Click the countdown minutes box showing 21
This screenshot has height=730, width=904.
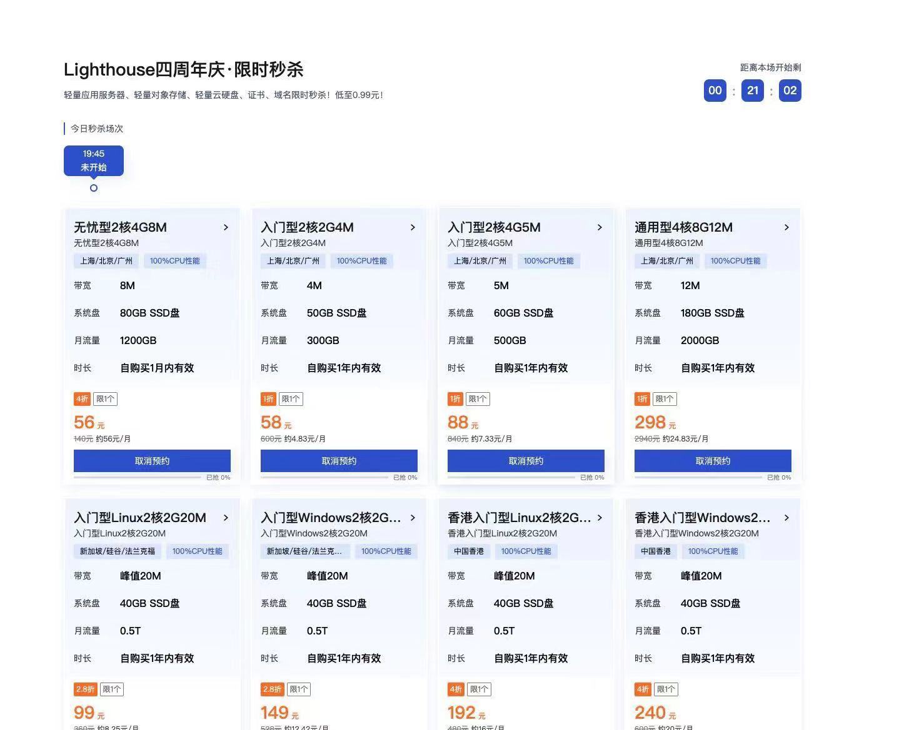[753, 91]
